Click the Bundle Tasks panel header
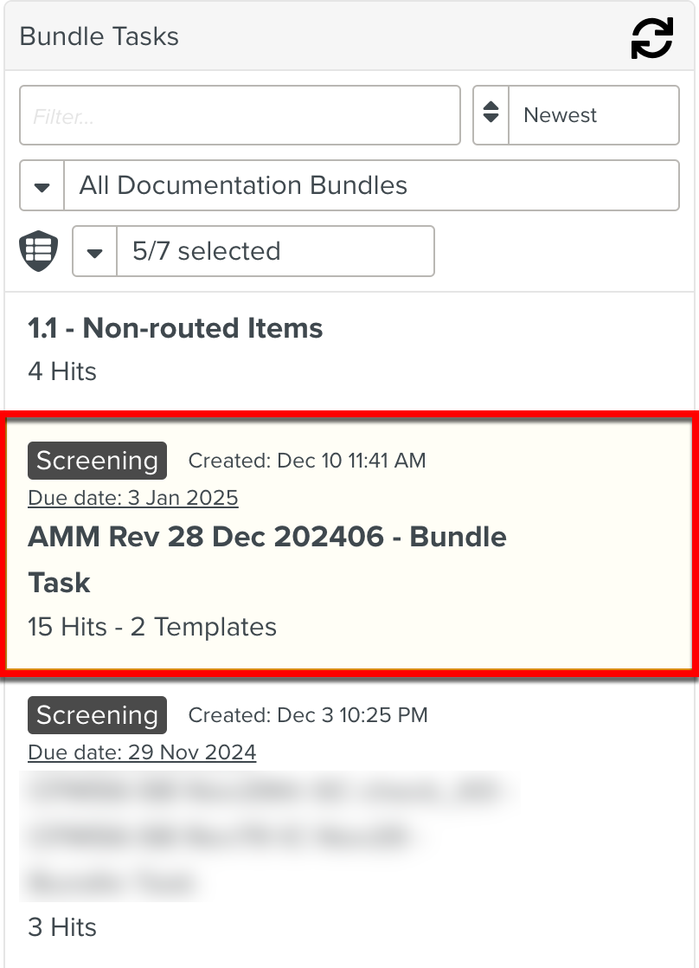The width and height of the screenshot is (699, 968). pyautogui.click(x=99, y=36)
